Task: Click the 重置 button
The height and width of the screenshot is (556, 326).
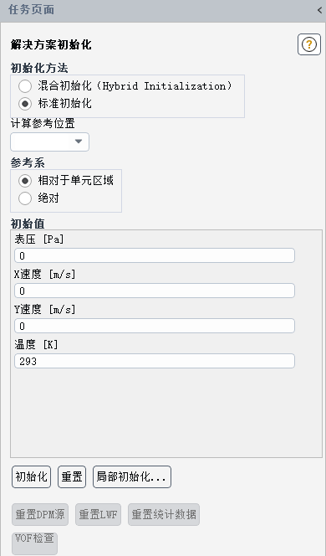Action: pyautogui.click(x=72, y=477)
